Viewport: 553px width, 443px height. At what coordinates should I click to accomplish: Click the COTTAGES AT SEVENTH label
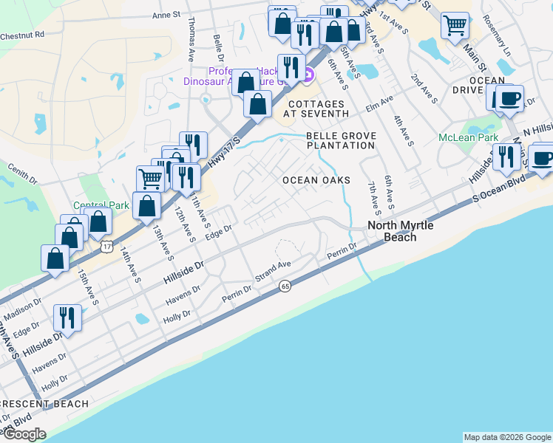pos(316,109)
